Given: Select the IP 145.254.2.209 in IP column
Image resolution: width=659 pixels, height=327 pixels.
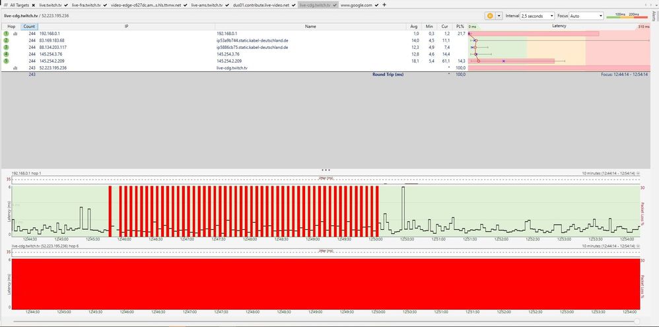Looking at the screenshot, I should coord(52,61).
